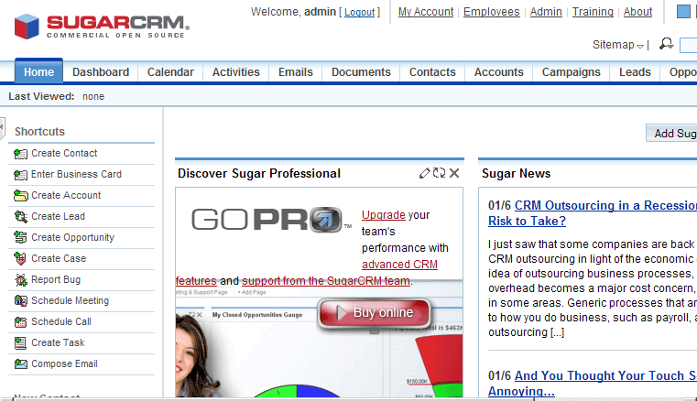Collapse the Shortcuts sidebar with the arrow handle
The image size is (697, 401).
pos(2,127)
